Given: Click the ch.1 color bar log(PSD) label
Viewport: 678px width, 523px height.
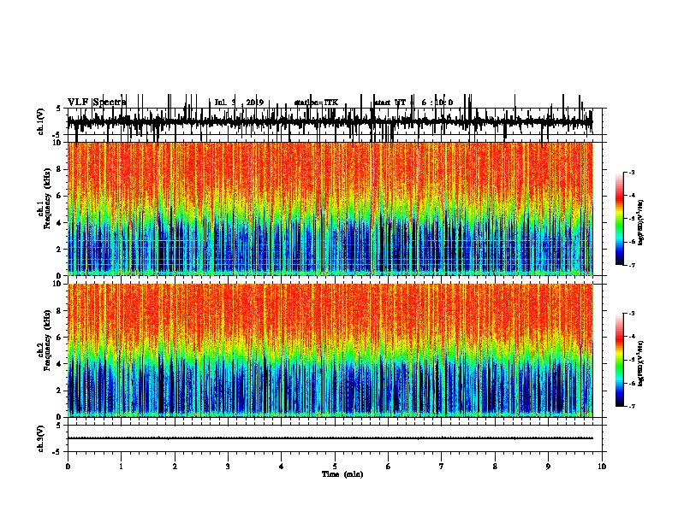Looking at the screenshot, I should coord(640,223).
